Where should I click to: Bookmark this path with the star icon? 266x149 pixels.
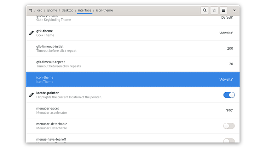pos(214,11)
